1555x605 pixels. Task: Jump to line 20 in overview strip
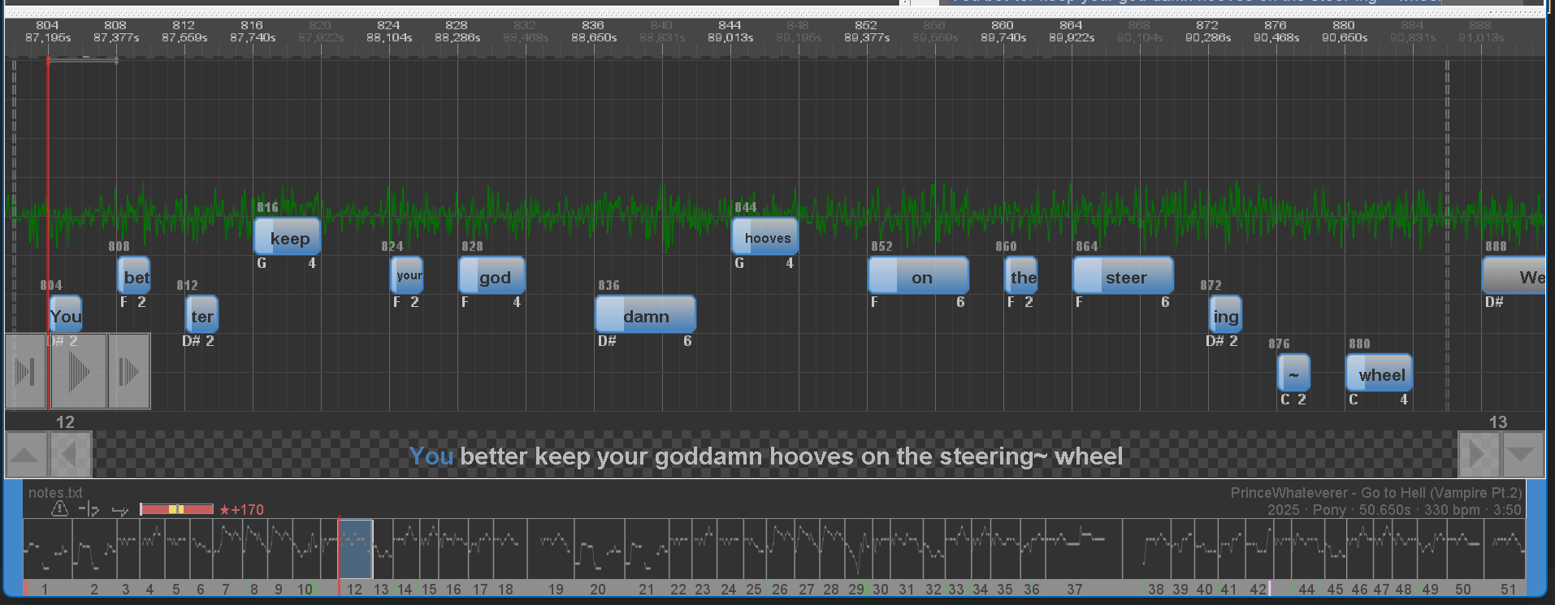(598, 552)
